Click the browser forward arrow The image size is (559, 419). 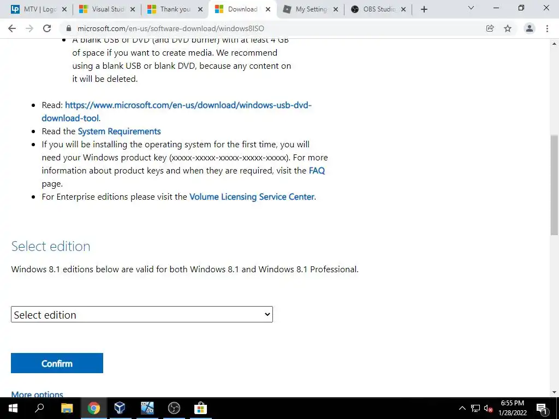[x=29, y=28]
